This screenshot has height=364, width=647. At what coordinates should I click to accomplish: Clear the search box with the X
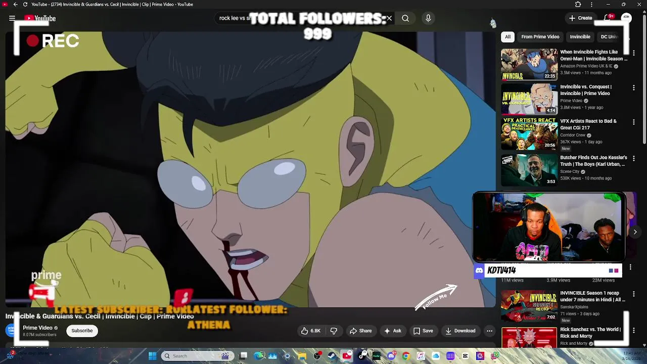point(389,18)
